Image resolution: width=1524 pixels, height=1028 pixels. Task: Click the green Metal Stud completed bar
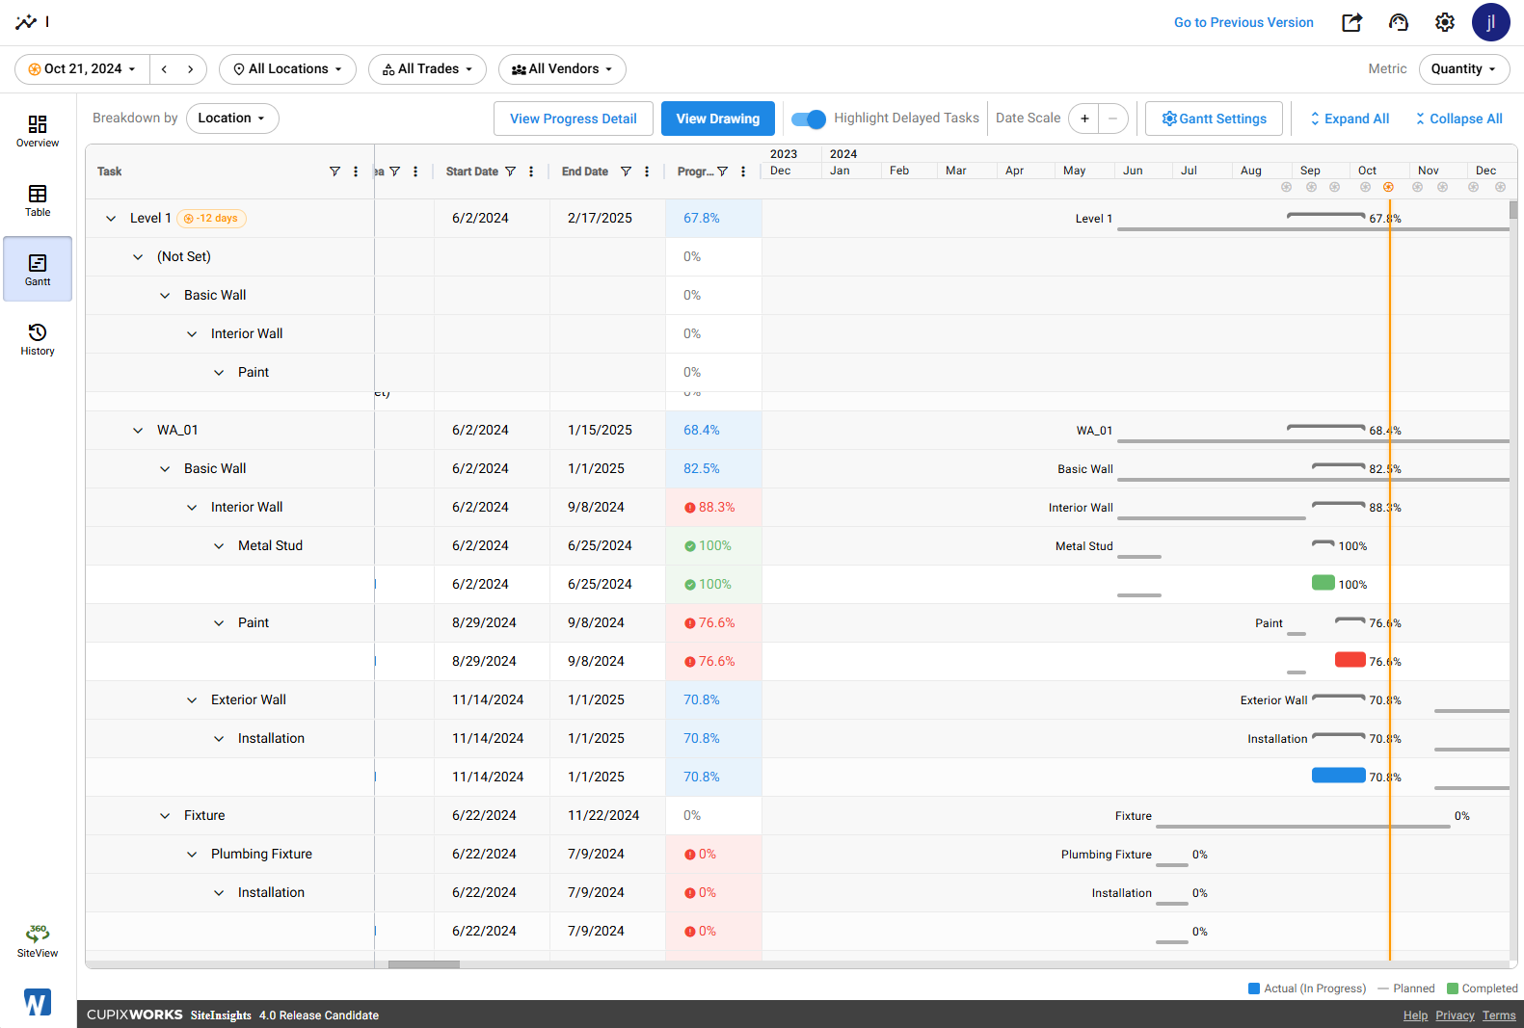[1323, 583]
